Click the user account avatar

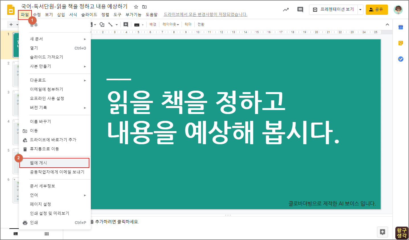(x=398, y=9)
